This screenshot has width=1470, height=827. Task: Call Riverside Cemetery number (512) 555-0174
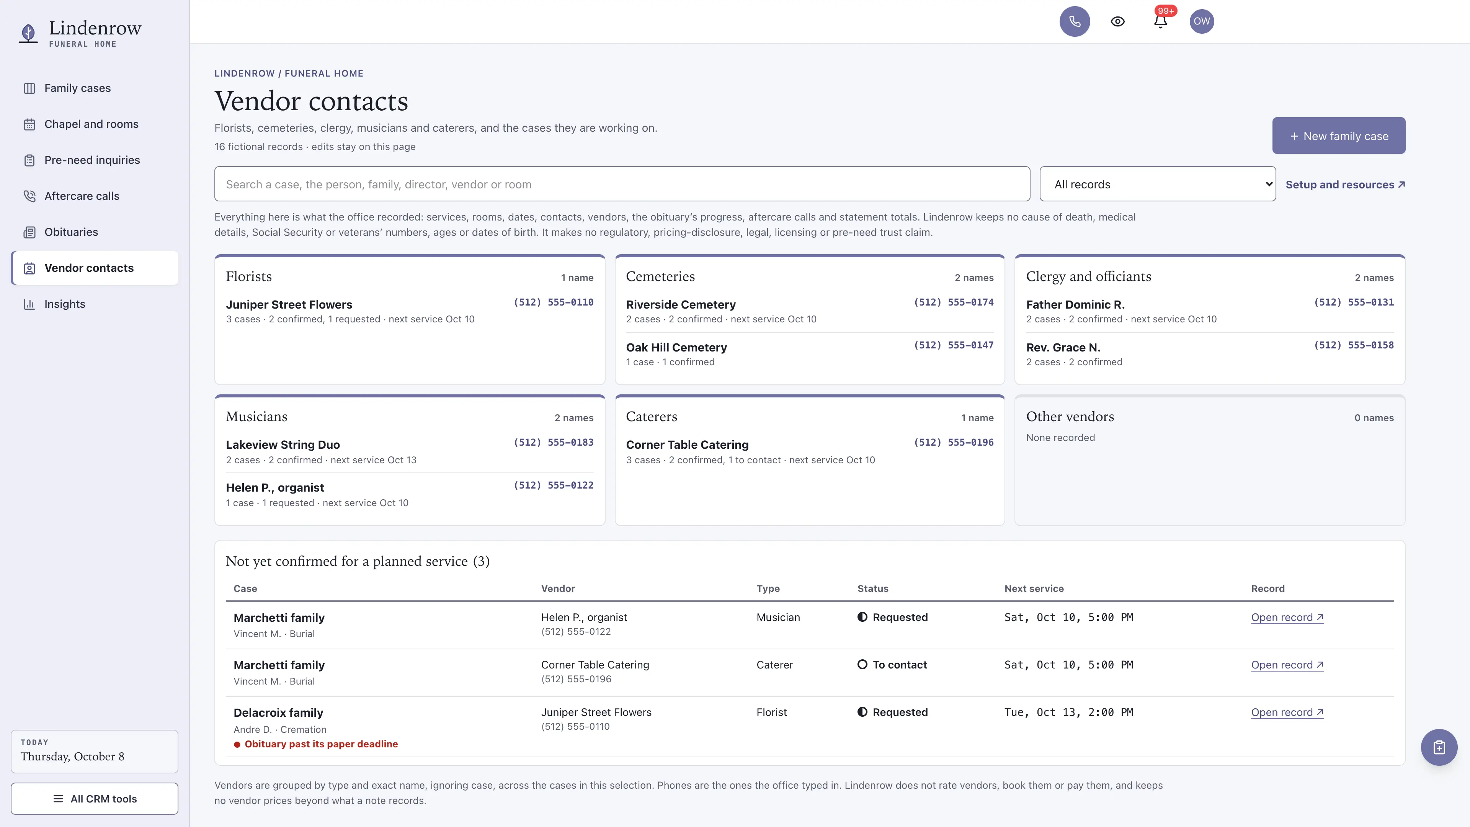[954, 302]
